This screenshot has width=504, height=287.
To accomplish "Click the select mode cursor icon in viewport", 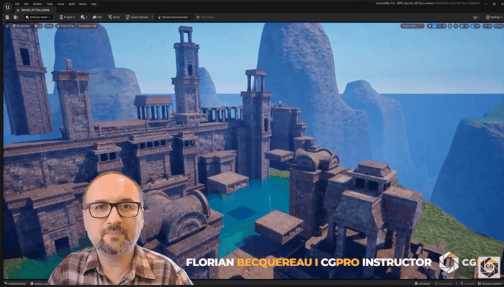I will click(x=430, y=26).
